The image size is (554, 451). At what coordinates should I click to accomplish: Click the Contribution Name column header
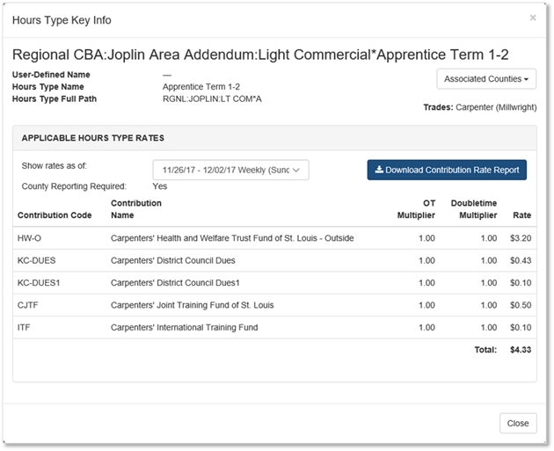click(135, 208)
